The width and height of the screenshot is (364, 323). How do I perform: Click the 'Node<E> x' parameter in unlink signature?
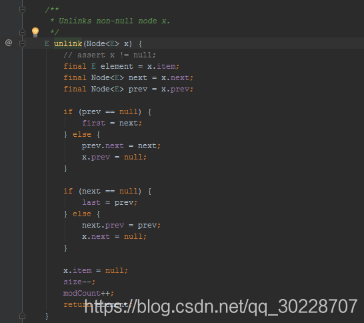(107, 43)
